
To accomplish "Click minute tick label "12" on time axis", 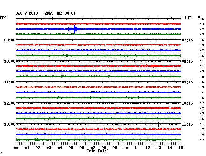I will pyautogui.click(x=148, y=148).
